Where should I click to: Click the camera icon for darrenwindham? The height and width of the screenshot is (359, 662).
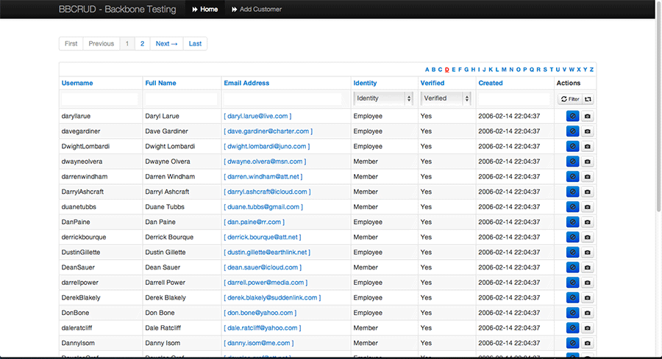(x=587, y=176)
